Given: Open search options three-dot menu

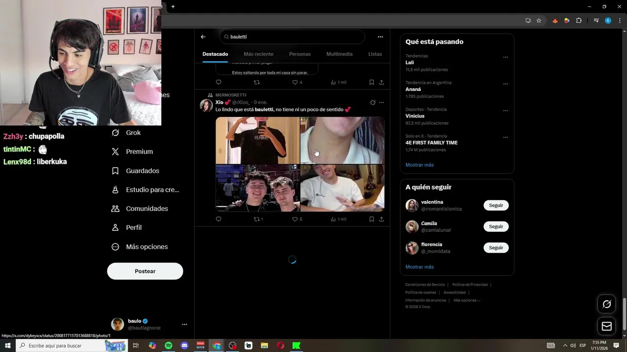Looking at the screenshot, I should [380, 37].
